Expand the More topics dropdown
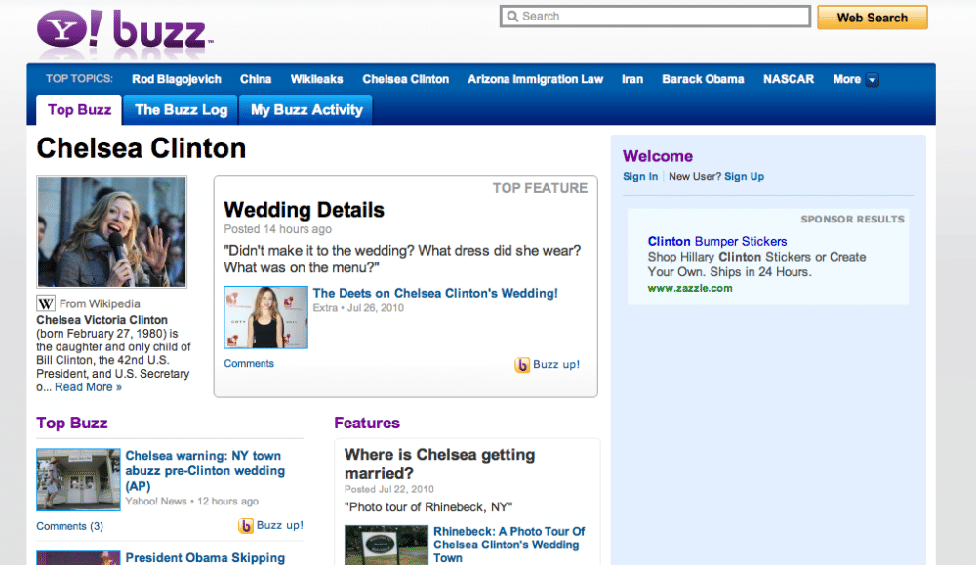Viewport: 976px width, 565px height. click(872, 80)
